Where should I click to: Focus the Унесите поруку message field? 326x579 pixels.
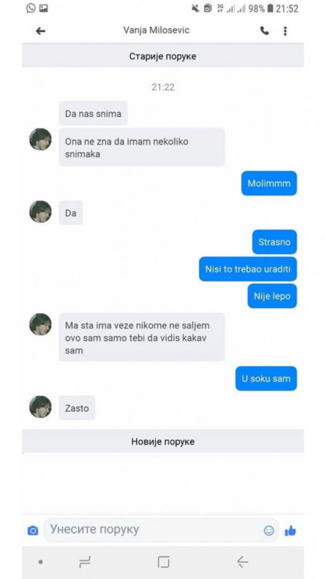(161, 530)
